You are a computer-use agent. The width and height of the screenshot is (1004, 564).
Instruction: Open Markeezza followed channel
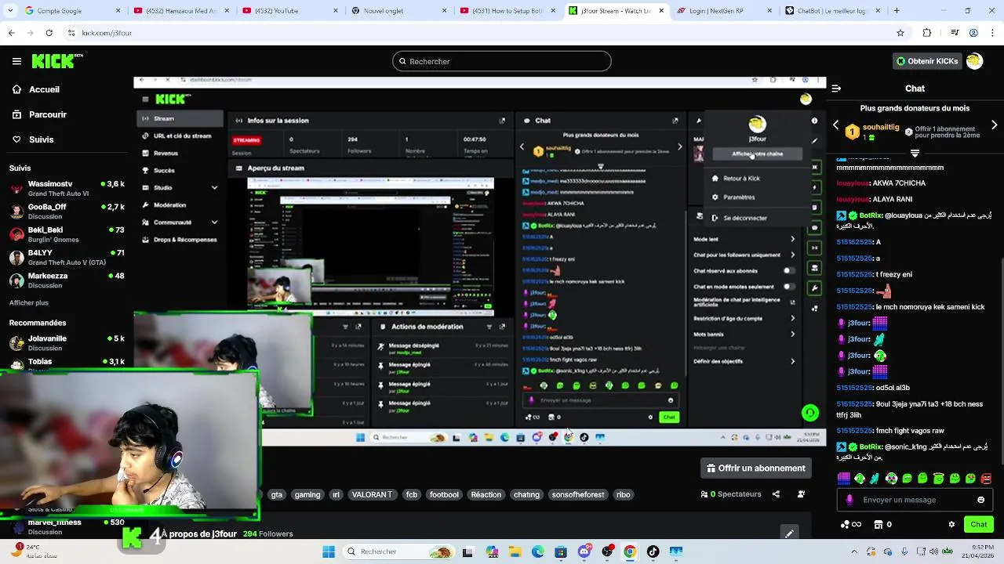(x=67, y=280)
